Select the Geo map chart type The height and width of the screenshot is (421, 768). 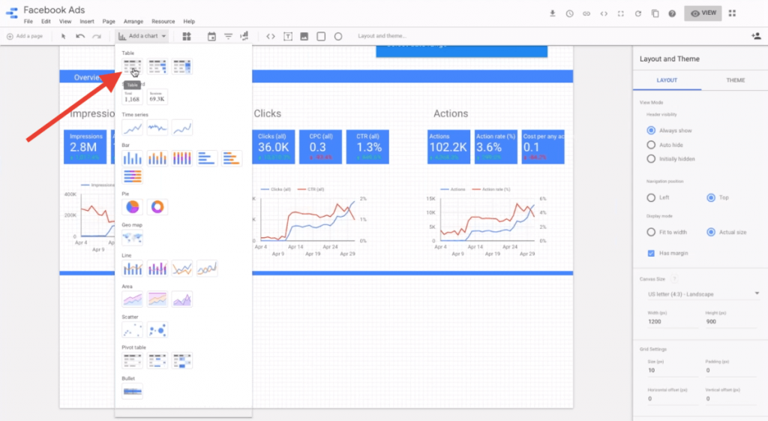pyautogui.click(x=132, y=238)
